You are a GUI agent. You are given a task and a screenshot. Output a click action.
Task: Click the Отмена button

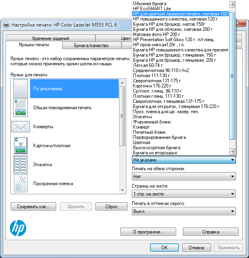196,247
